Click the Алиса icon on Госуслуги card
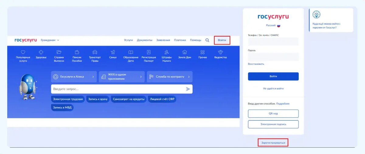365x154 pixels. [56, 77]
